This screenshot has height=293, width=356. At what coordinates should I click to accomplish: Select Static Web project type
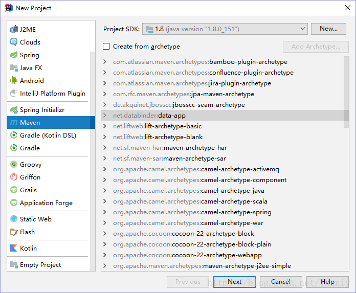(49, 219)
